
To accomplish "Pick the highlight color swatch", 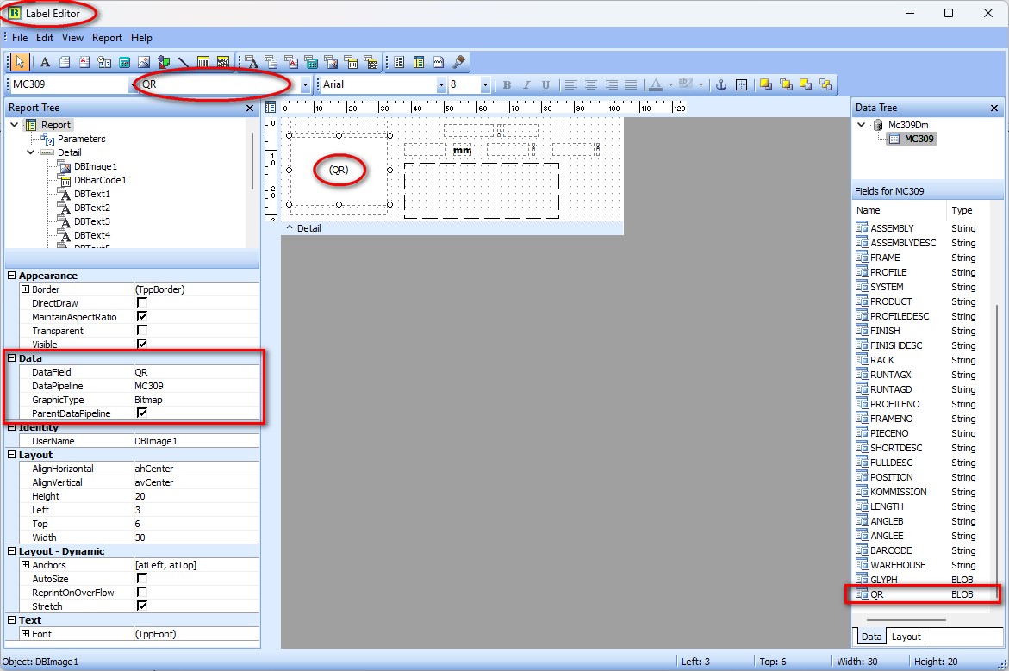I will (x=686, y=84).
